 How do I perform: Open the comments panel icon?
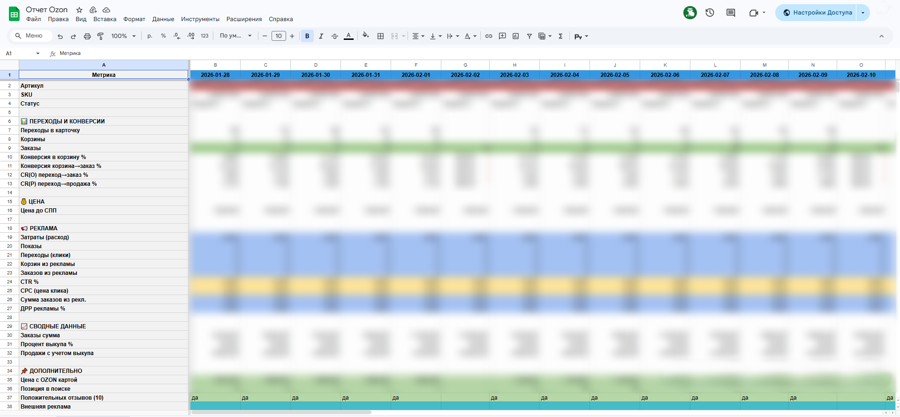click(x=731, y=13)
